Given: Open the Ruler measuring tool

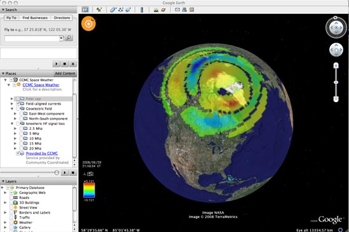Looking at the screenshot, I should 142,10.
